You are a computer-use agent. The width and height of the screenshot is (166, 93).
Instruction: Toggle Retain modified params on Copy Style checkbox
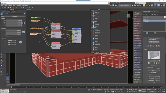(x=149, y=42)
